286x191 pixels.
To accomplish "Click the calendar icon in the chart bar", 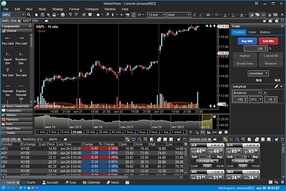I will point(220,132).
